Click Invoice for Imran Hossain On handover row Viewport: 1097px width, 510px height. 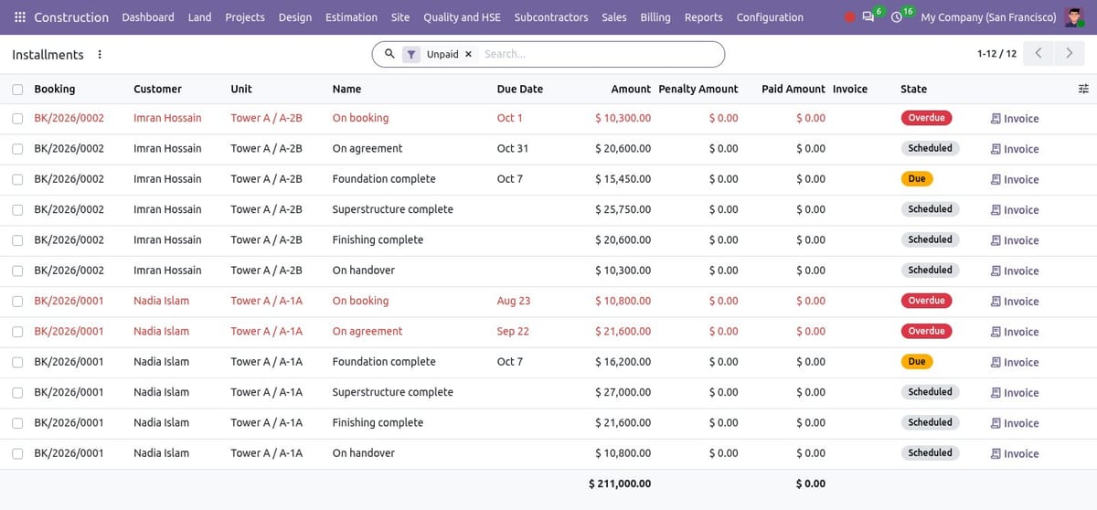(x=1015, y=271)
